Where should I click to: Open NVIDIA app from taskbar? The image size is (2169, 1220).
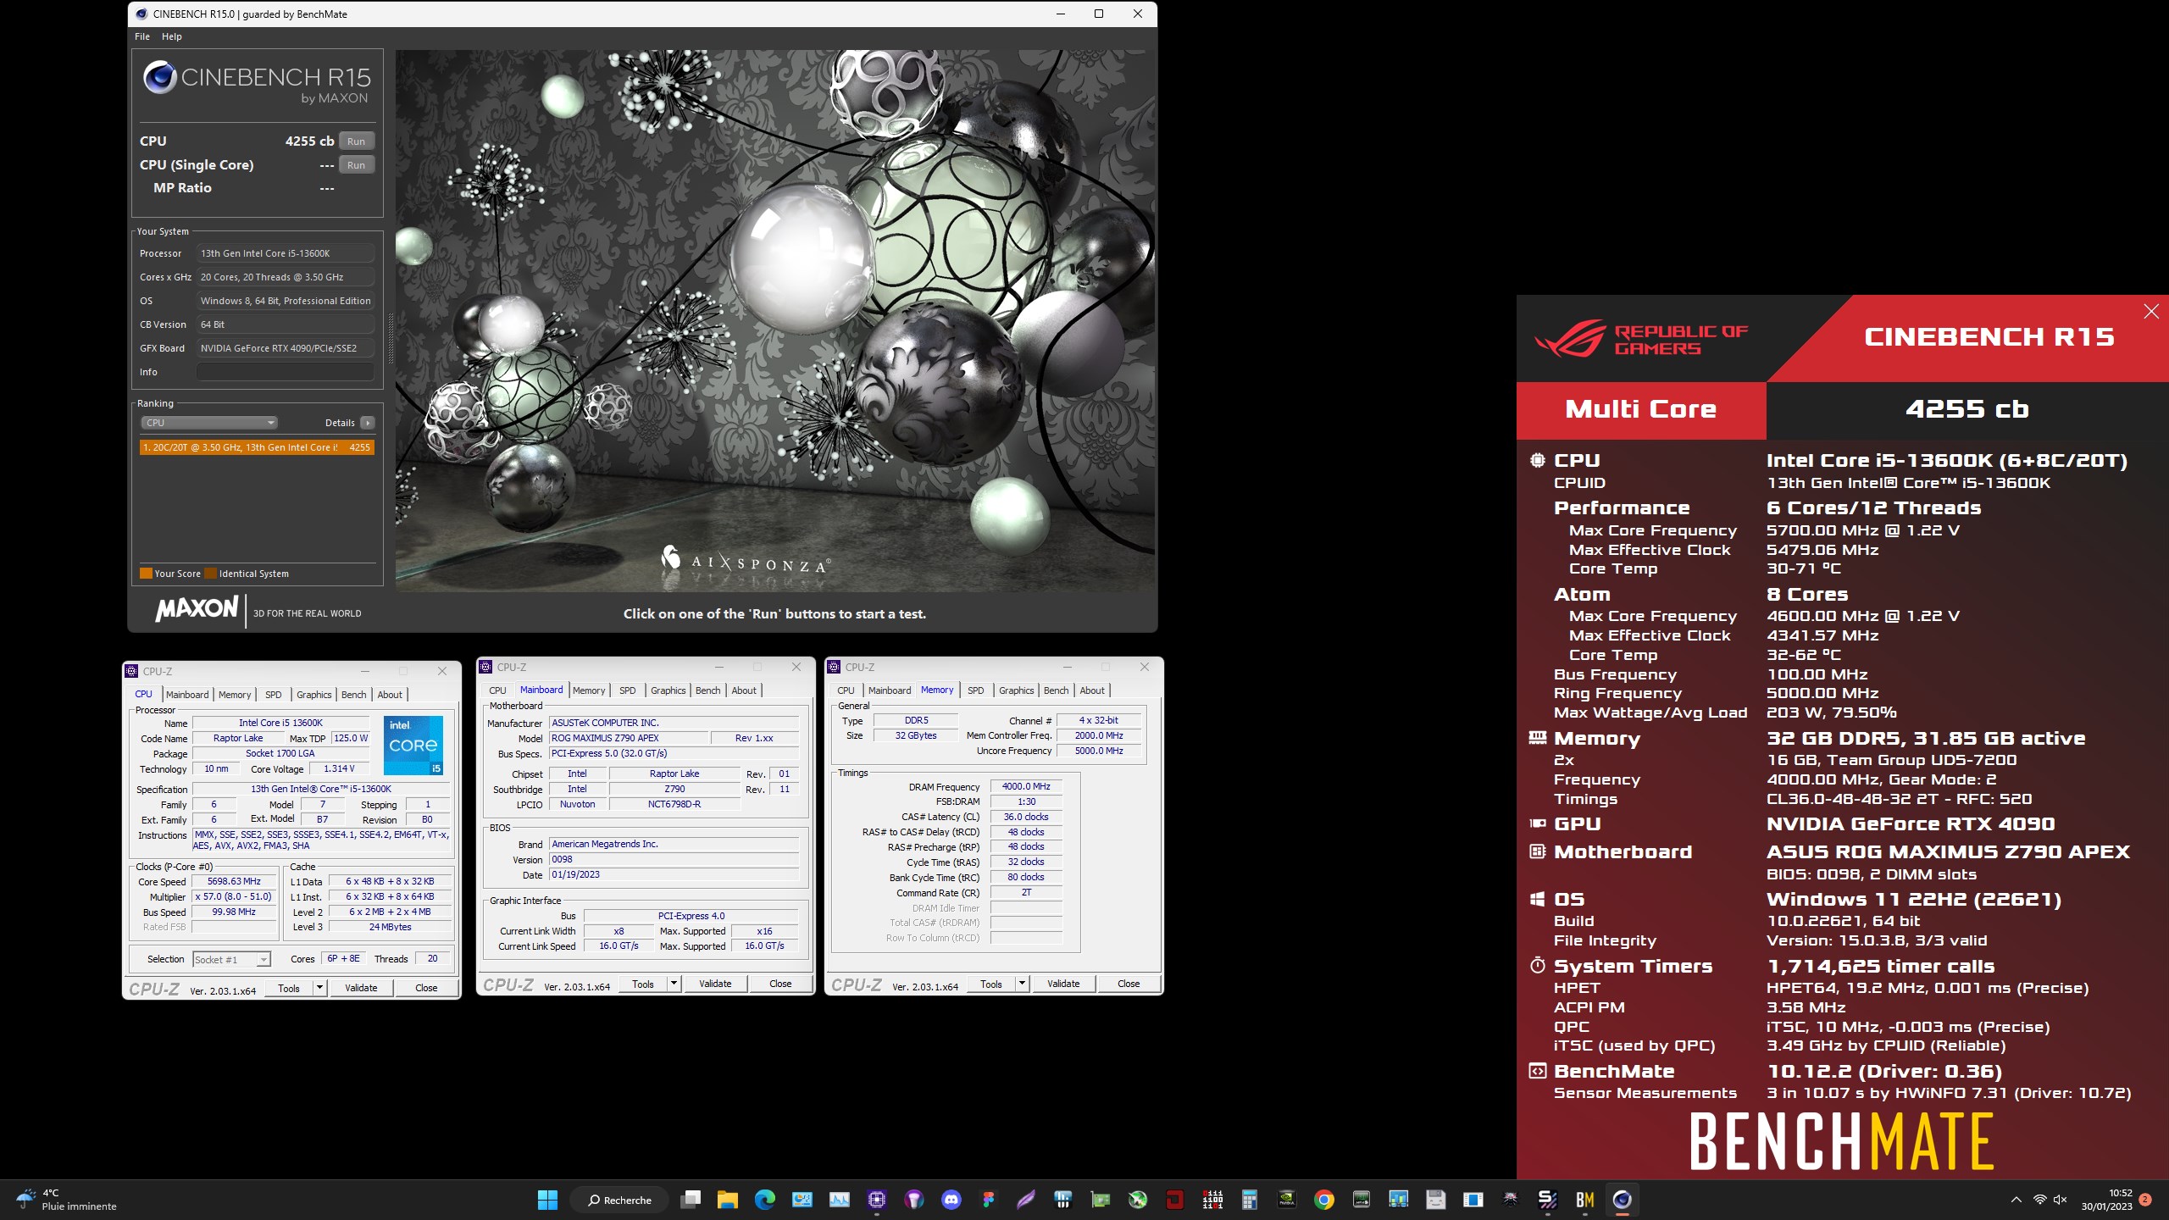point(1287,1200)
